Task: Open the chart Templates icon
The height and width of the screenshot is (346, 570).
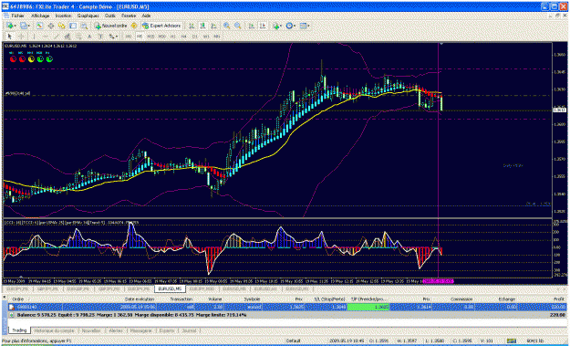Action: click(x=303, y=26)
